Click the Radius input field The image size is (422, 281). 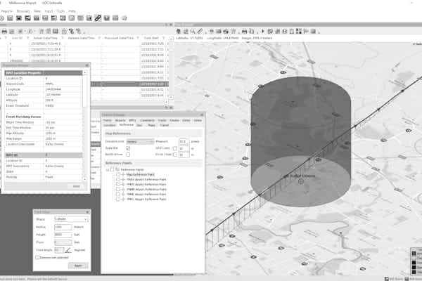(x=63, y=228)
